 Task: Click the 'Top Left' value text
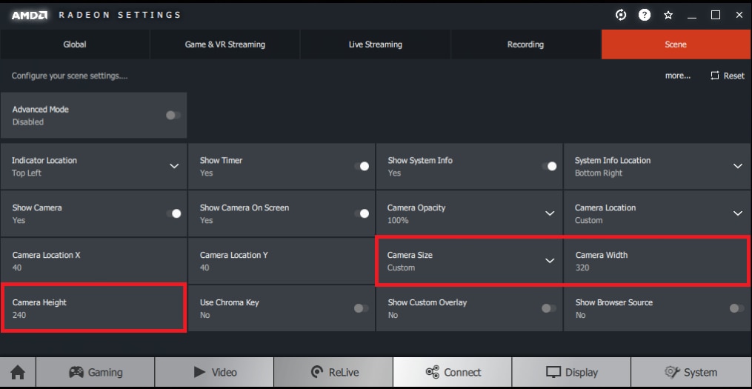tap(27, 173)
